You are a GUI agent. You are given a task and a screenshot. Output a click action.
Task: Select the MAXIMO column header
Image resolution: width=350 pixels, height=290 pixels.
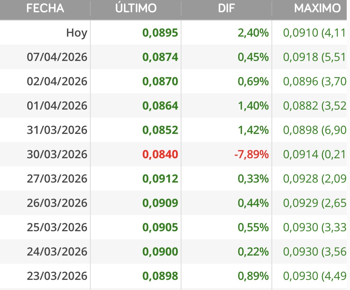pyautogui.click(x=317, y=8)
